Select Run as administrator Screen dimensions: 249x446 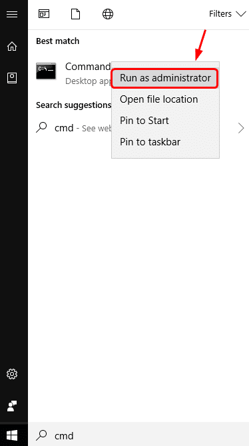pyautogui.click(x=165, y=78)
